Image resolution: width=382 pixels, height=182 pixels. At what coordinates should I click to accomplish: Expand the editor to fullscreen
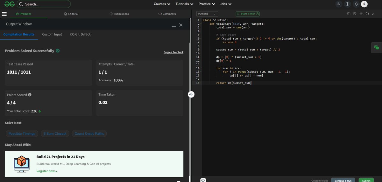point(373,14)
